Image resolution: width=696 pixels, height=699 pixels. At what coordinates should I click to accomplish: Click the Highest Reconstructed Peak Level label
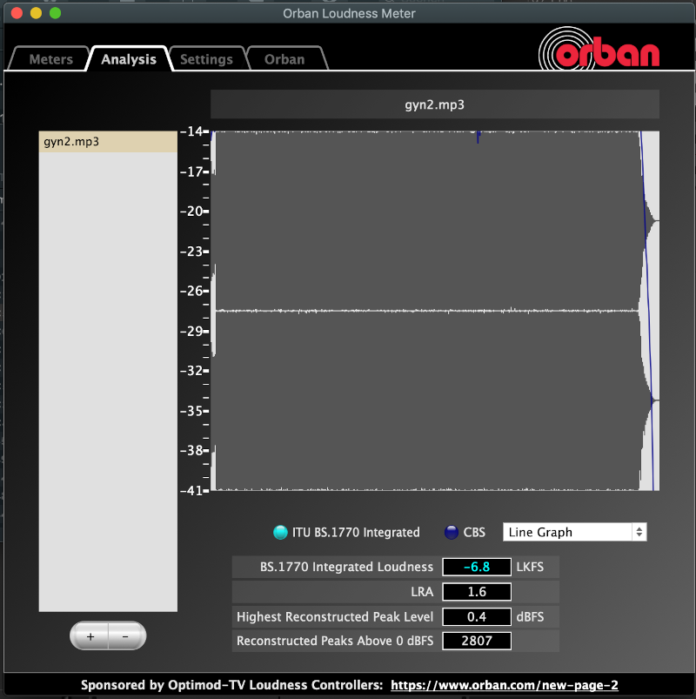pos(335,617)
